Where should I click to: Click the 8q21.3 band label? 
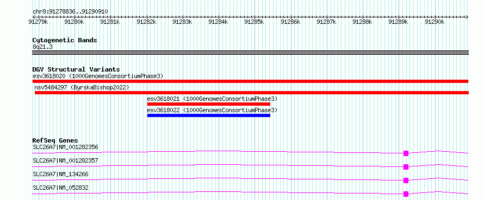[x=42, y=47]
